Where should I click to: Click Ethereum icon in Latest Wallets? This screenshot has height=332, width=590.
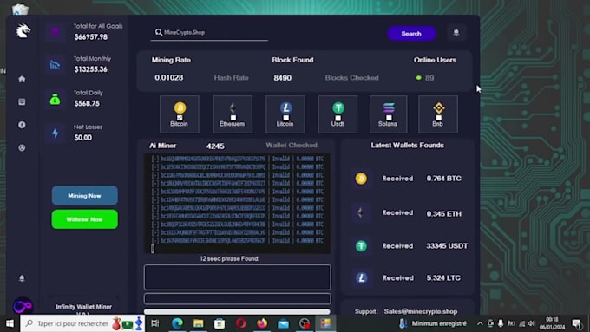pyautogui.click(x=360, y=213)
